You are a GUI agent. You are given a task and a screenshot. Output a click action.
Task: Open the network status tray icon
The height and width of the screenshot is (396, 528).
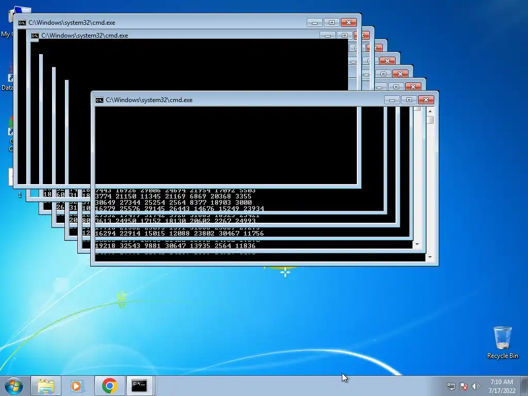click(x=451, y=386)
